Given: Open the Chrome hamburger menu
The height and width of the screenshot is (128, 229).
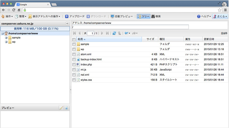Looking at the screenshot, I should (226, 10).
